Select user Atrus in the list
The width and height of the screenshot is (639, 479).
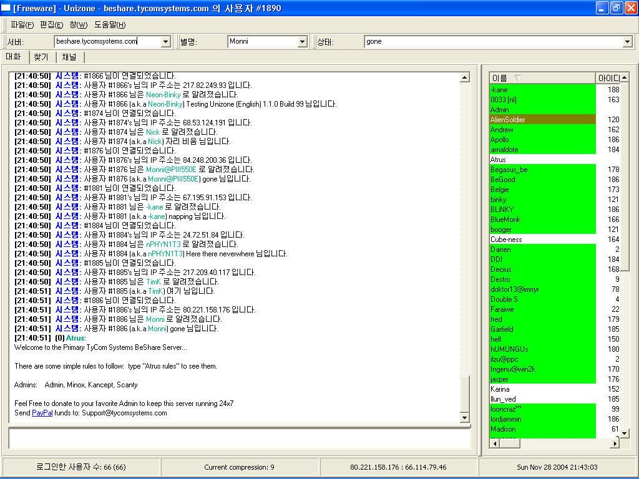pyautogui.click(x=542, y=160)
